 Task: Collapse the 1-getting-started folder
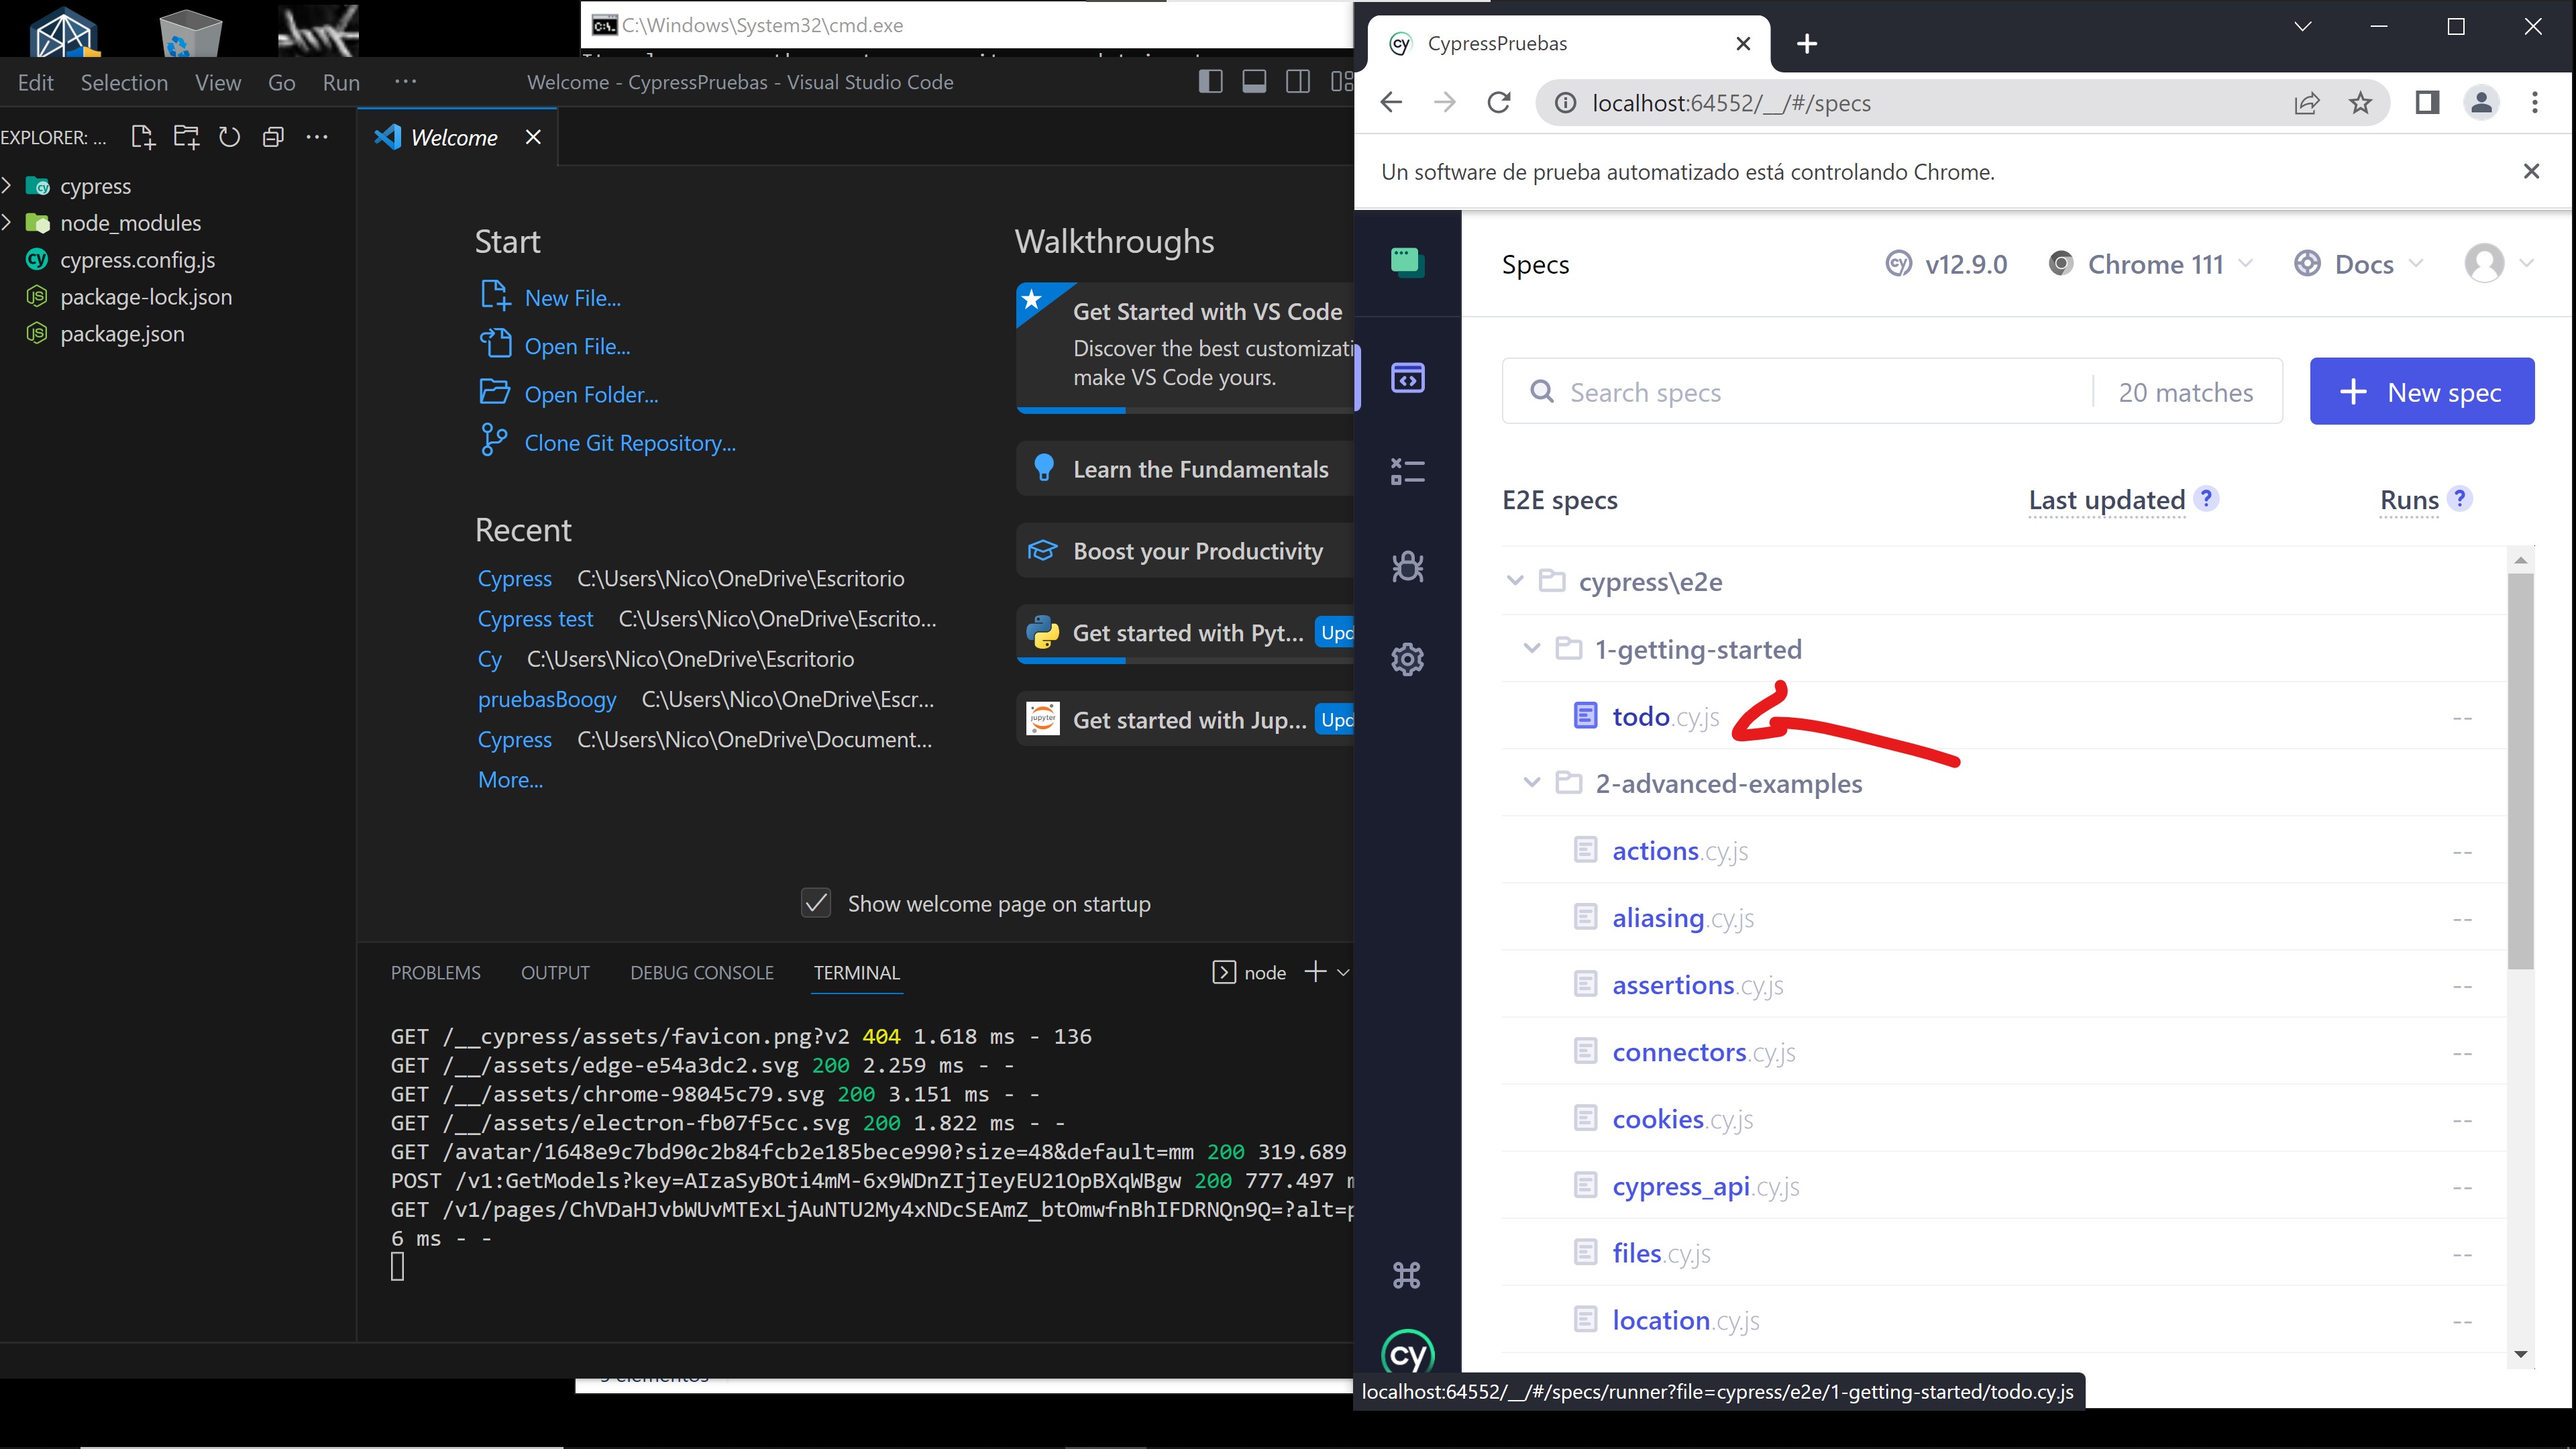[x=1531, y=648]
